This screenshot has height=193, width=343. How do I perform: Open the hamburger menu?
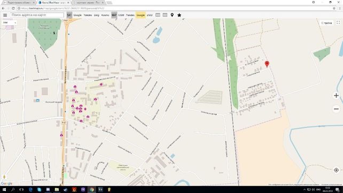pyautogui.click(x=5, y=15)
